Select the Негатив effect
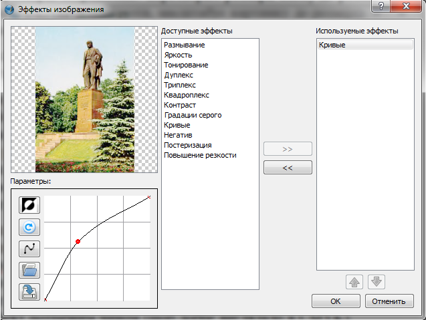 coord(177,135)
